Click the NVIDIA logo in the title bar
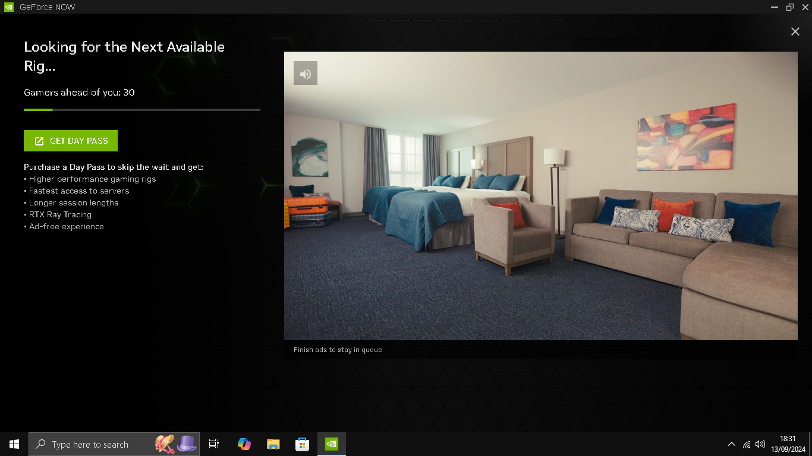Viewport: 812px width, 456px height. pyautogui.click(x=9, y=7)
